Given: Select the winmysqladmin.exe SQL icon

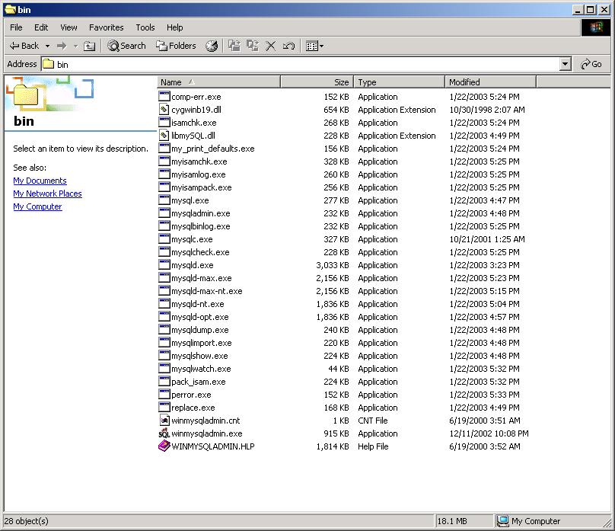Looking at the screenshot, I should click(x=164, y=433).
